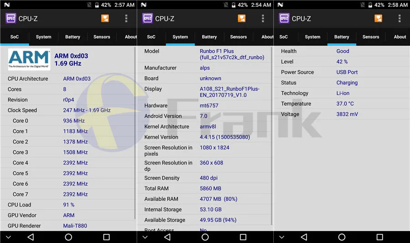This screenshot has height=243, width=410.
Task: Tap the Hardware 'mt6757' value
Action: [x=209, y=105]
